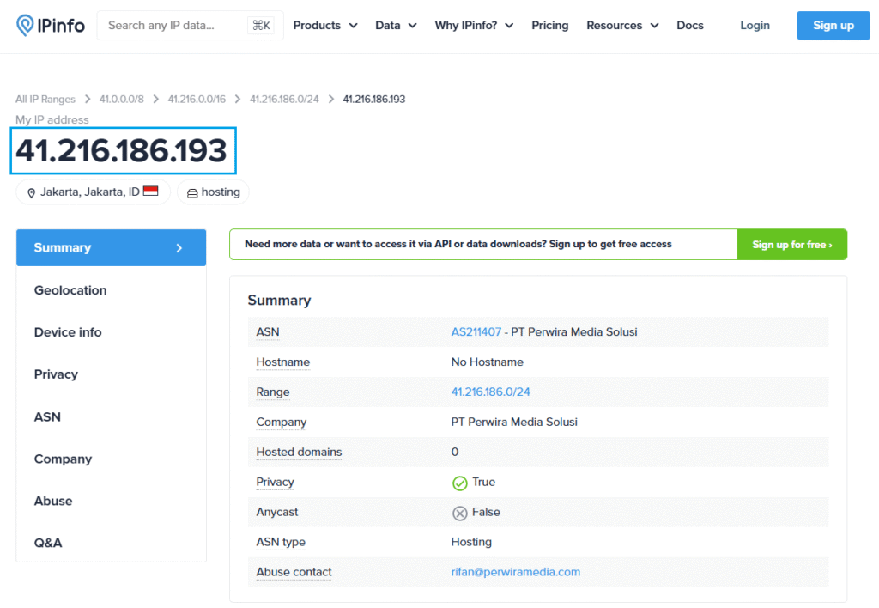Click the Range label in Summary table
The image size is (879, 608).
pos(273,392)
